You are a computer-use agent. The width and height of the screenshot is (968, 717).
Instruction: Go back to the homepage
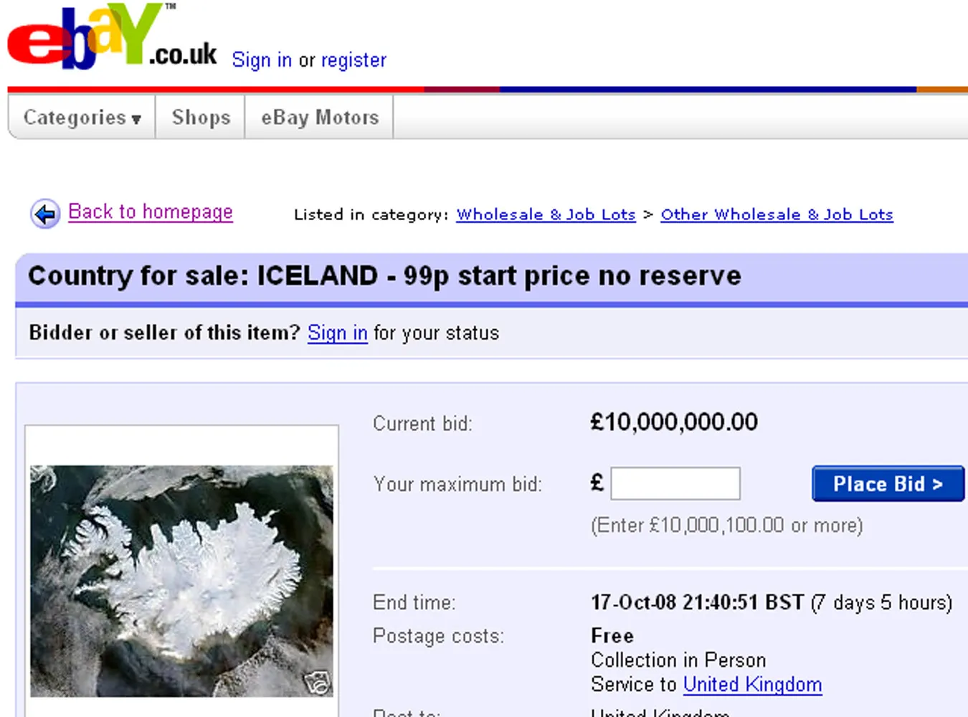pos(150,211)
